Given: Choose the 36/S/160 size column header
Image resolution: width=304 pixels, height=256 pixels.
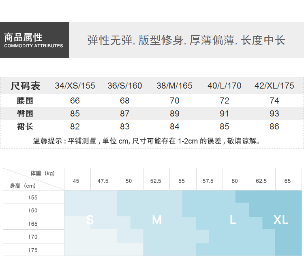Looking at the screenshot, I should click(x=125, y=86).
